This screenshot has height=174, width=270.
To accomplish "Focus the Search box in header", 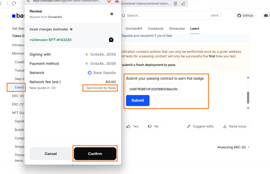I will click(169, 16).
